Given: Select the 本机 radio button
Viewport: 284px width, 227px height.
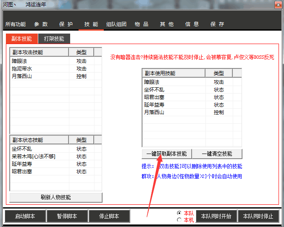Looking at the screenshot, I should coord(179,219).
